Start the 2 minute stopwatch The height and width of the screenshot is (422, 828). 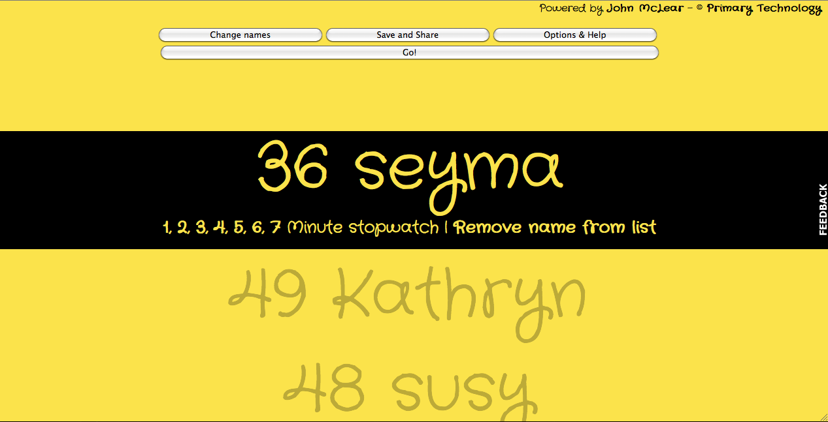click(x=184, y=228)
